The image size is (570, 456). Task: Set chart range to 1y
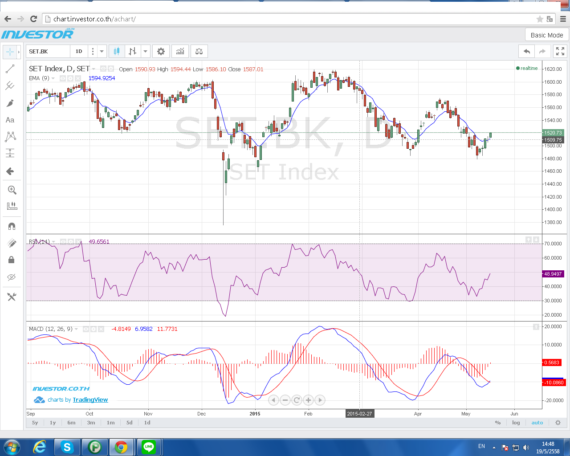click(x=53, y=423)
